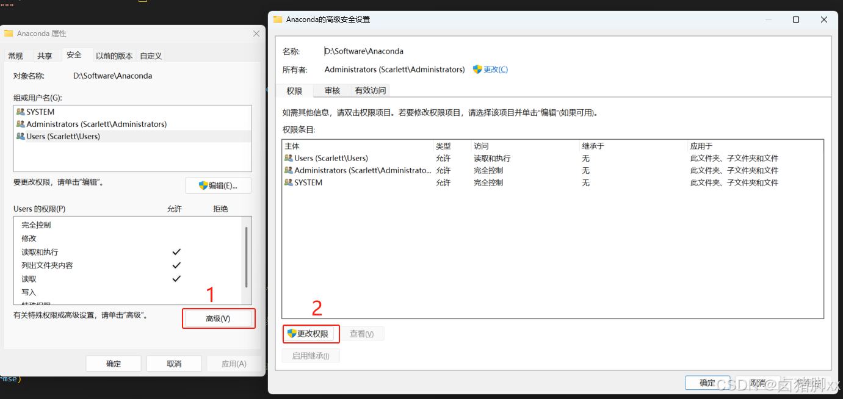Check 允许 for the 读取和执行 permission
Viewport: 843px width, 399px height.
click(176, 251)
